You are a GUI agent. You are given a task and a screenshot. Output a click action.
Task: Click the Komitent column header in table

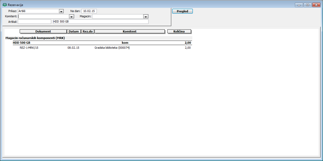(x=129, y=31)
